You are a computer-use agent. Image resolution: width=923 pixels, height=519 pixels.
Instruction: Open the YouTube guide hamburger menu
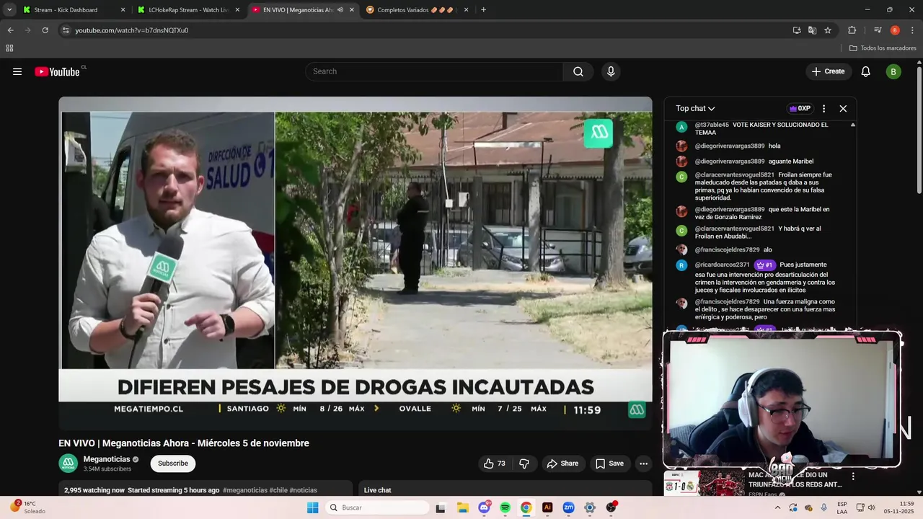pos(17,71)
